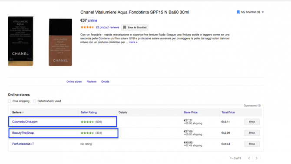Enable the Refurbished / used checkbox
The height and width of the screenshot is (164, 291).
[34, 101]
